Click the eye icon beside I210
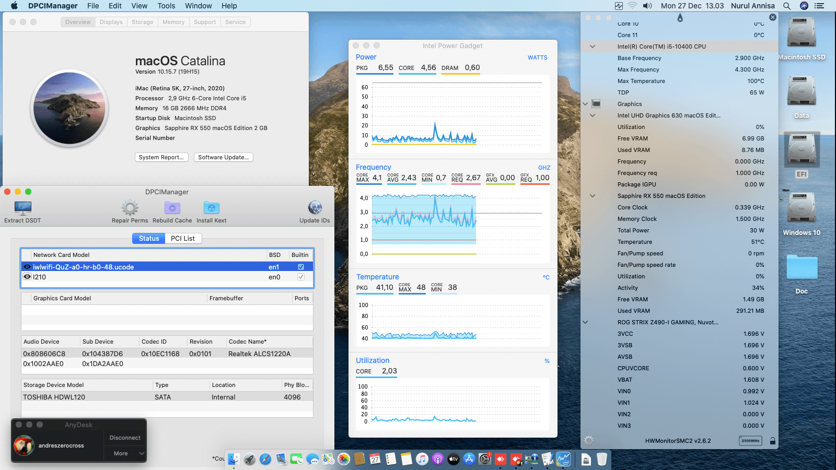The width and height of the screenshot is (836, 470). (x=27, y=277)
